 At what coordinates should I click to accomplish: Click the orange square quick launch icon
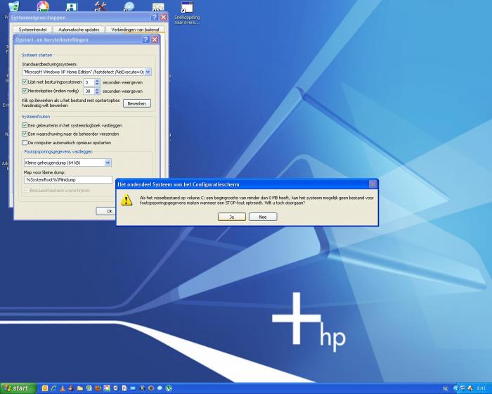click(45, 388)
